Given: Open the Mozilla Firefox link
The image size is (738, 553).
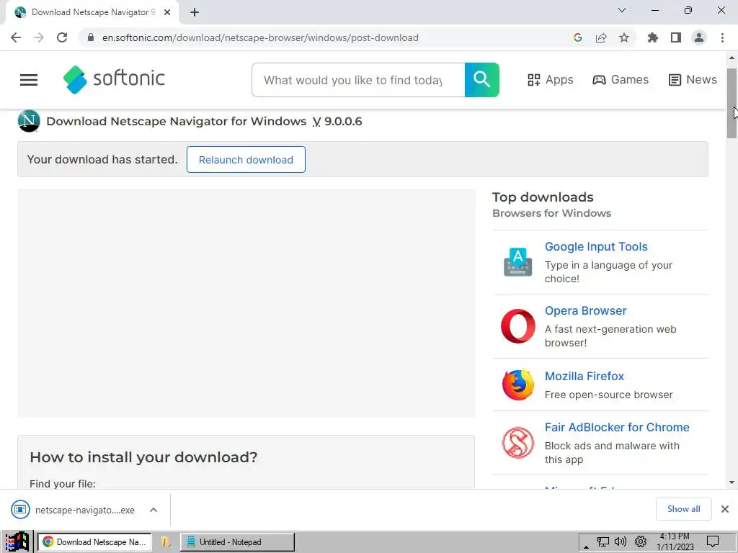Looking at the screenshot, I should coord(584,376).
